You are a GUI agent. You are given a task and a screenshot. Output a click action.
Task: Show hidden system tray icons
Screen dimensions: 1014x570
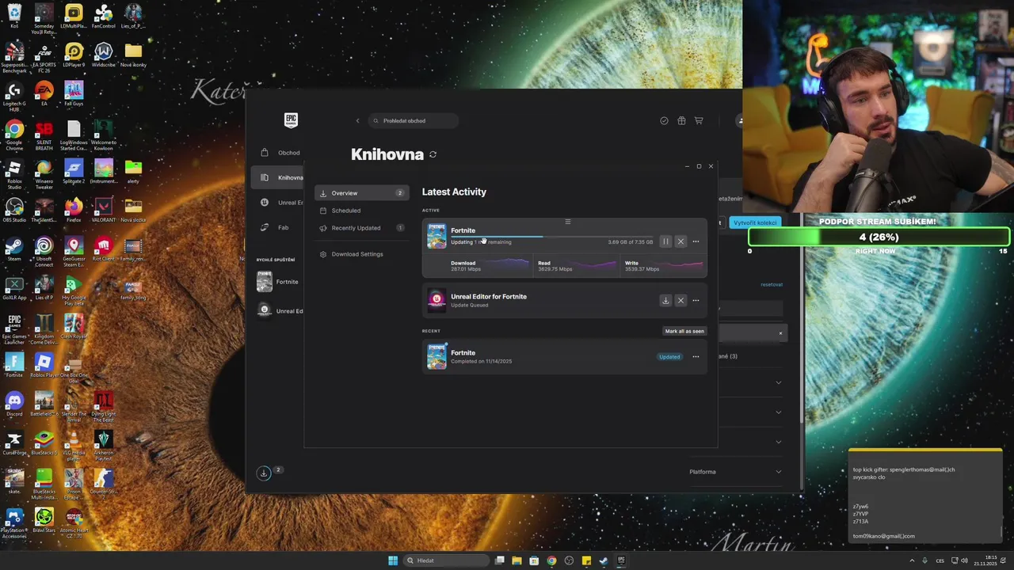pyautogui.click(x=912, y=560)
